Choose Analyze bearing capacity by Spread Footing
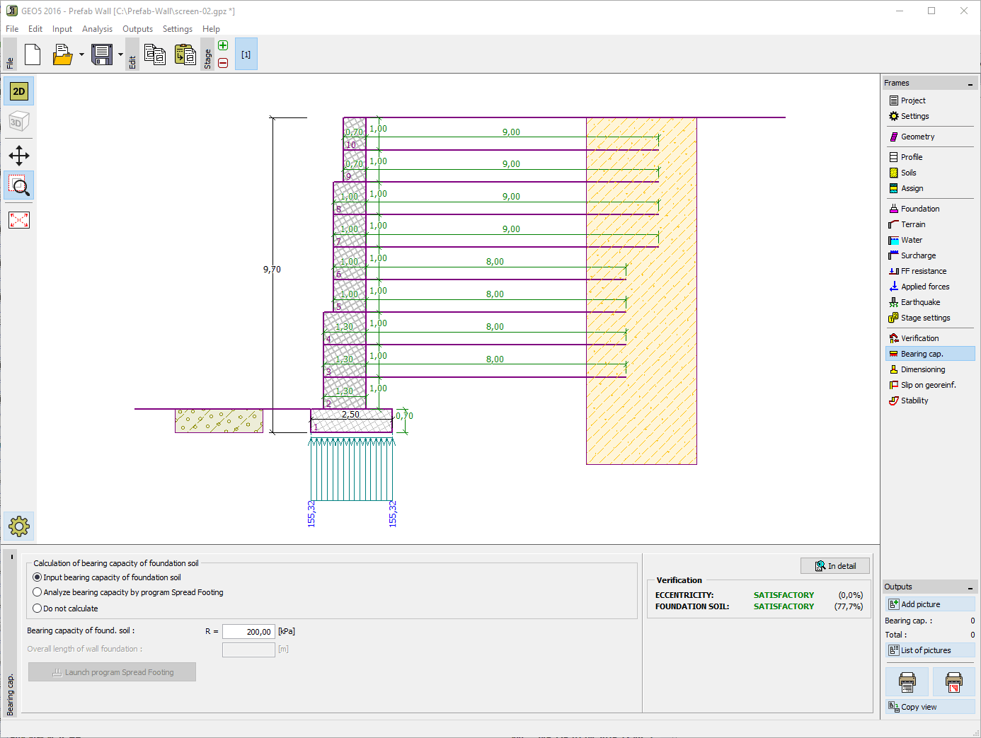 128,592
